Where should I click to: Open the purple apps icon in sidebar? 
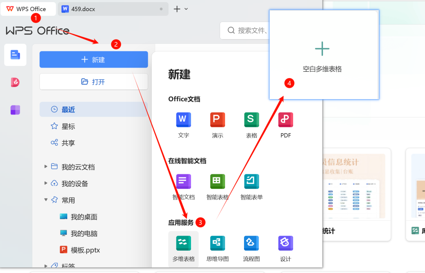(15, 110)
